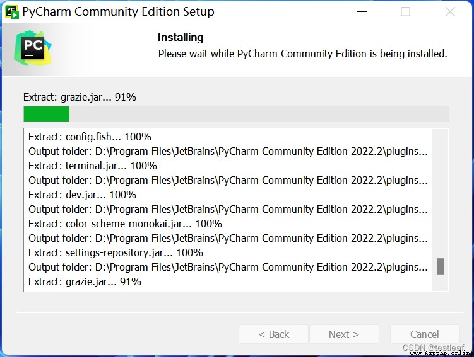Minimize the setup window

(362, 12)
